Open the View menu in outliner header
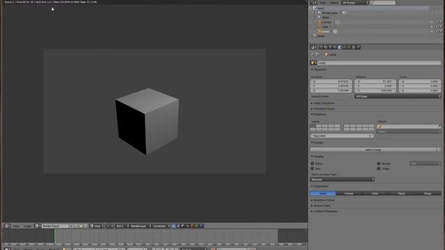 point(323,3)
